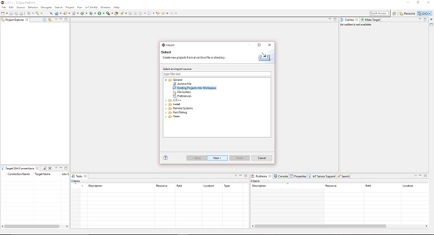Open the Run button dropdown arrow

103,13
